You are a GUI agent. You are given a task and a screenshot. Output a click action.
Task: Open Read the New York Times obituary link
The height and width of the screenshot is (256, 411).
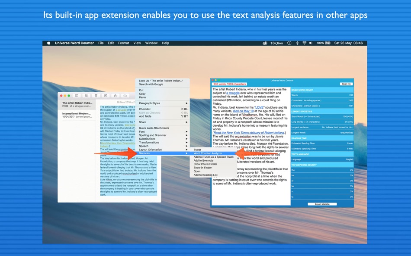click(249, 133)
